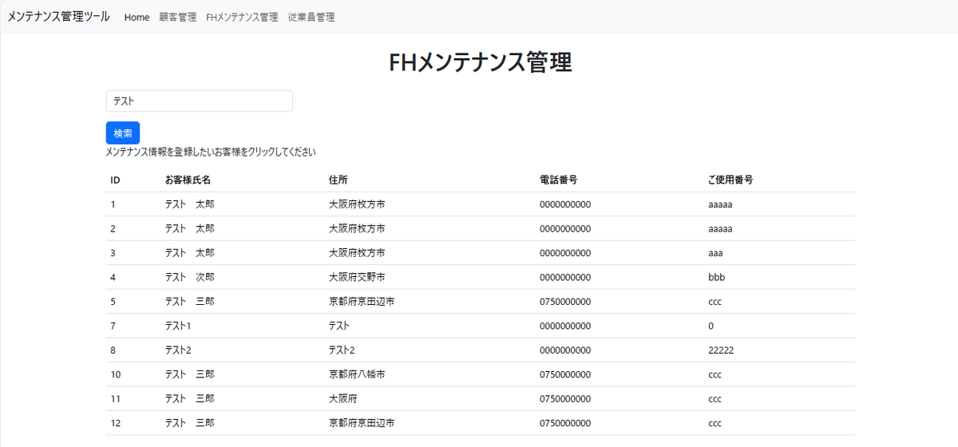Image resolution: width=958 pixels, height=447 pixels.
Task: Select the テスト2 customer row
Action: point(481,350)
